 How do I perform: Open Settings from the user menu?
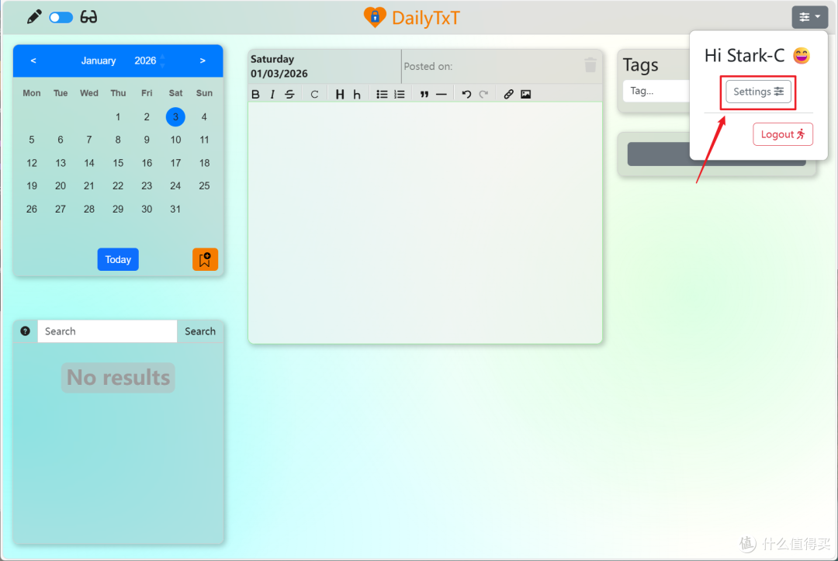(x=758, y=92)
